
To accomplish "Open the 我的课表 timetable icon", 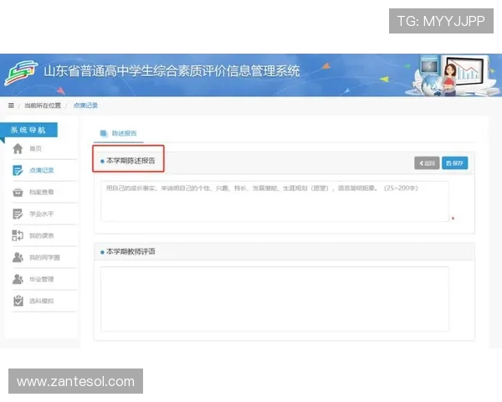I will point(18,235).
